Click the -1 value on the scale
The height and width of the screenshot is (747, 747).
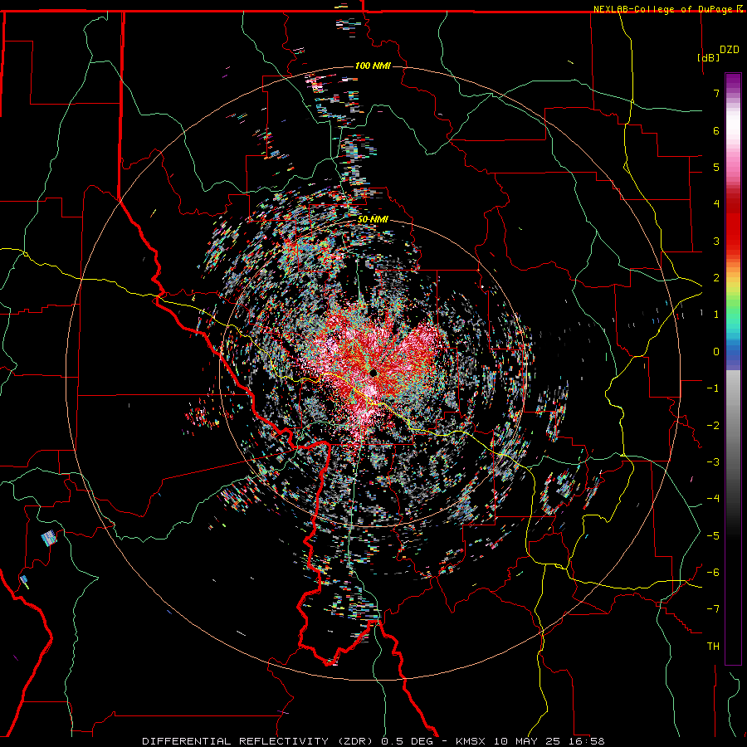point(713,388)
